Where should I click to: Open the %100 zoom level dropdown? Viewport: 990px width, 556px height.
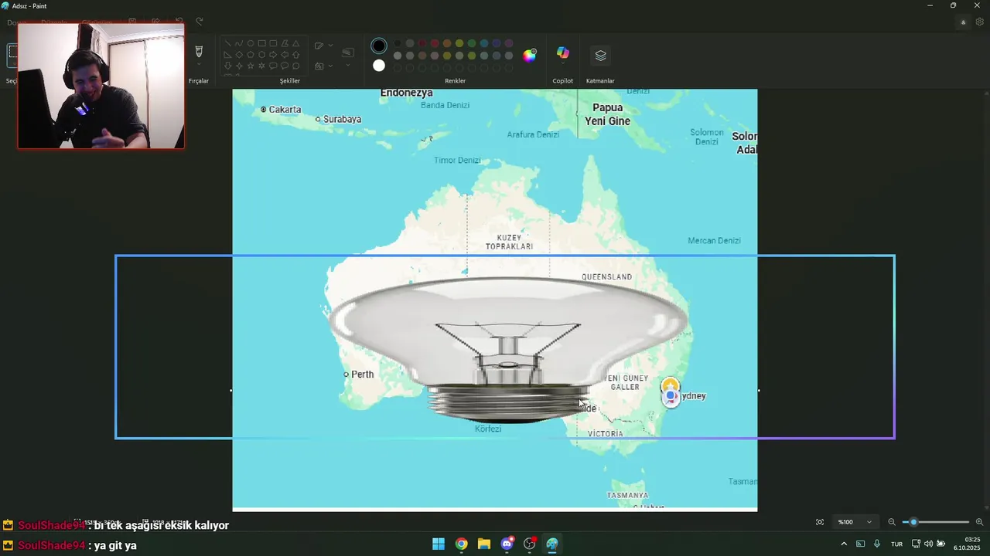point(856,522)
